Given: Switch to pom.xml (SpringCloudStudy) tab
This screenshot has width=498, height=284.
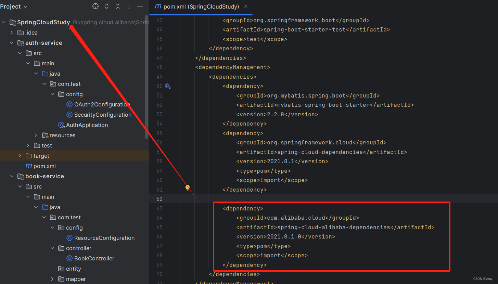Looking at the screenshot, I should pos(201,7).
